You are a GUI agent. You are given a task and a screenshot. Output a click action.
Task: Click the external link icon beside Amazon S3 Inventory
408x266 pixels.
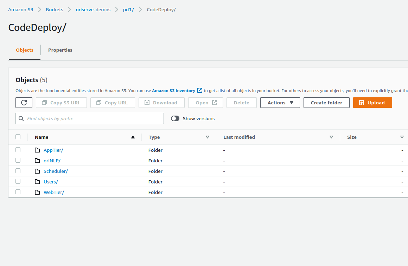pos(199,90)
